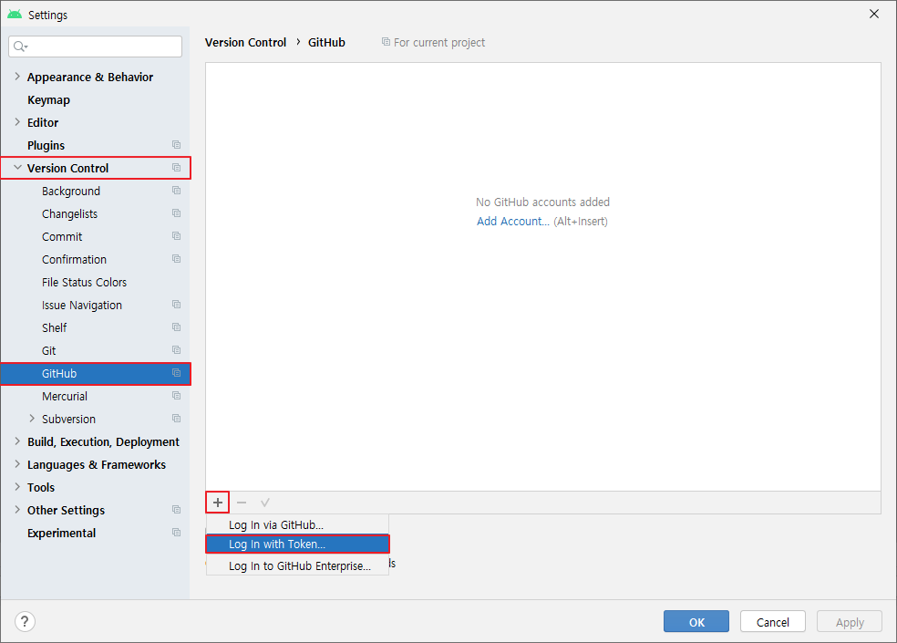Select the Git settings item
Screen dimensions: 897x643
point(48,350)
